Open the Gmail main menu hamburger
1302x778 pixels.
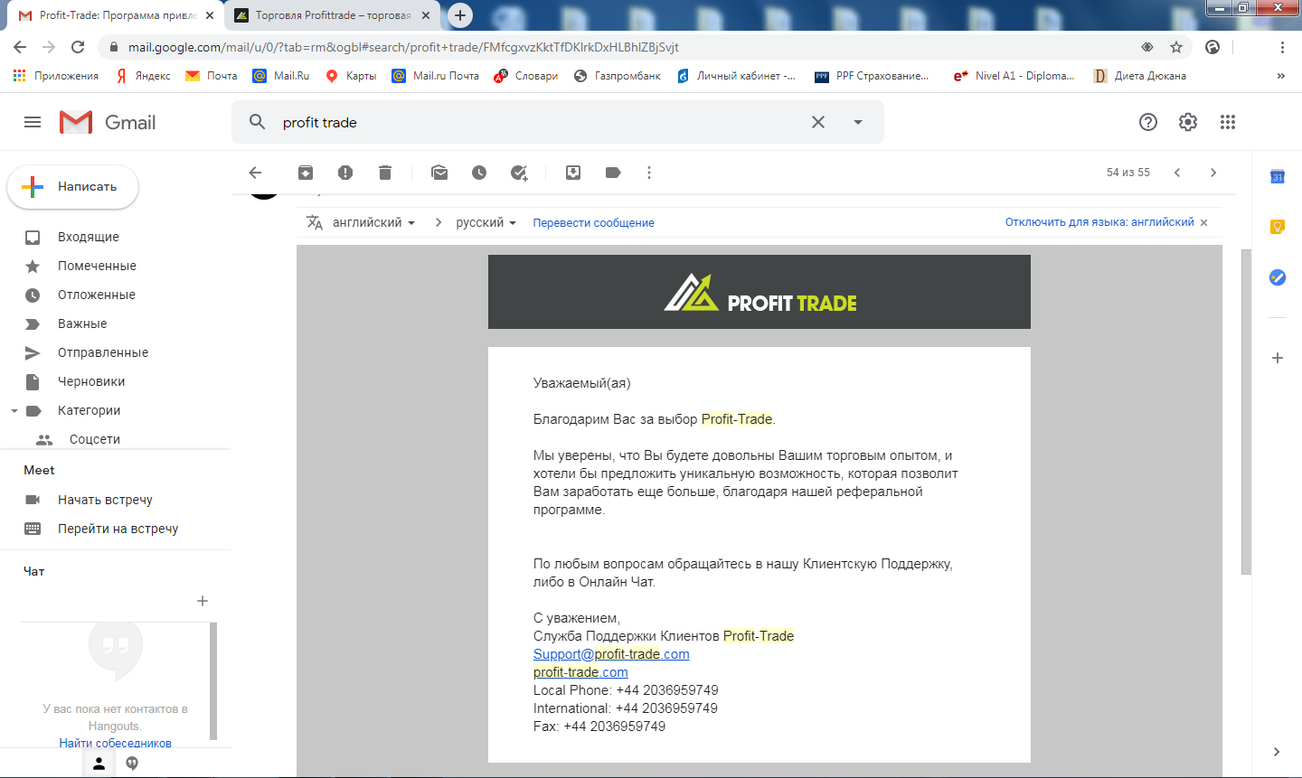pos(33,122)
